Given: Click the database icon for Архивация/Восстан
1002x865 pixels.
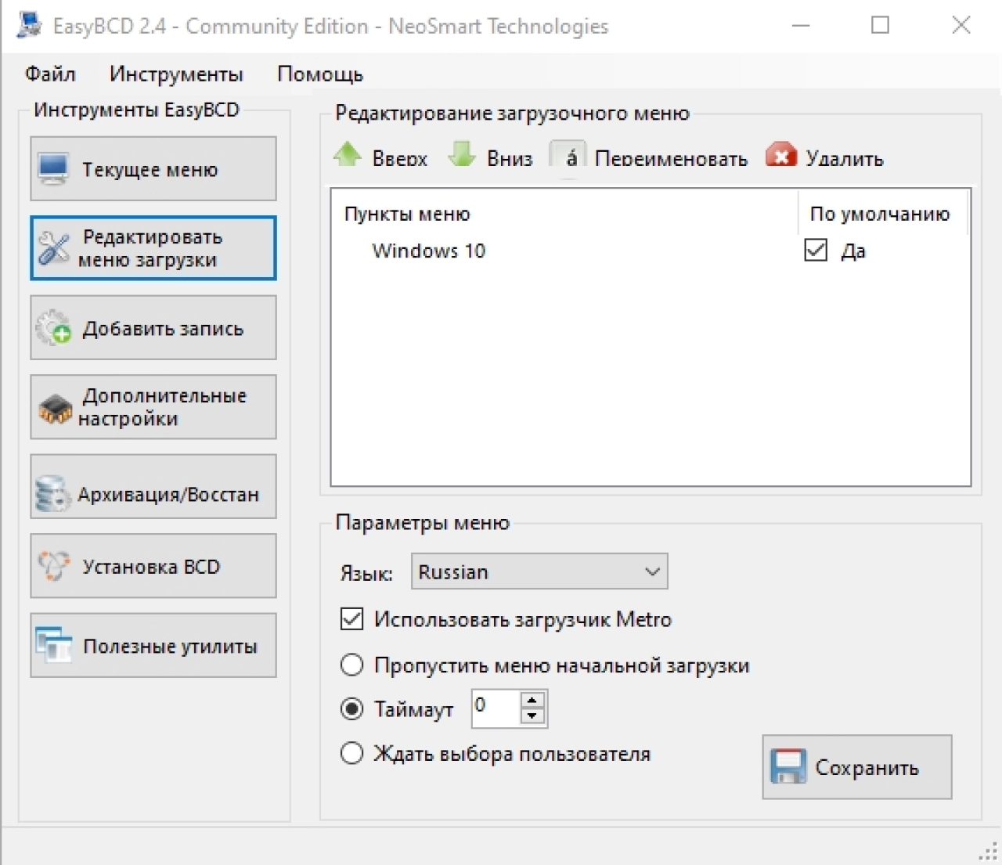Looking at the screenshot, I should [53, 494].
